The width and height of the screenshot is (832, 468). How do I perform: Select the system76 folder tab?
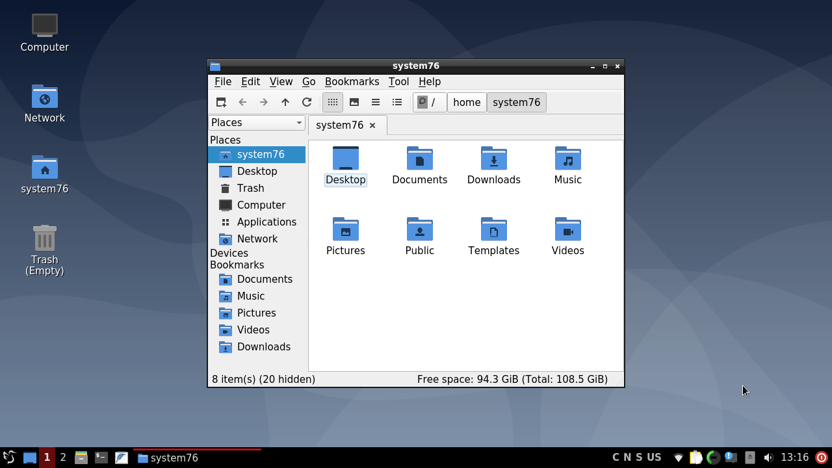[x=339, y=125]
